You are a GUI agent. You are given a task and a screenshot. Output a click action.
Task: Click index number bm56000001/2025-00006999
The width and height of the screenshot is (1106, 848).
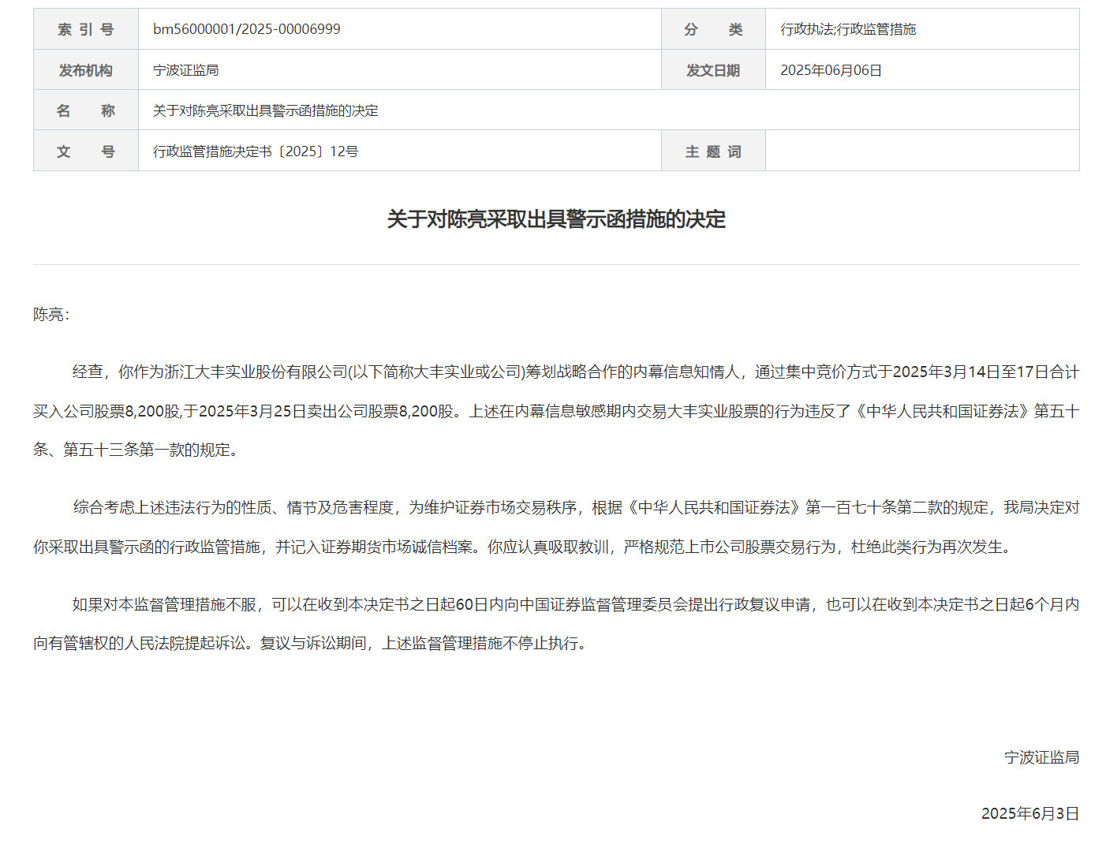(x=246, y=29)
